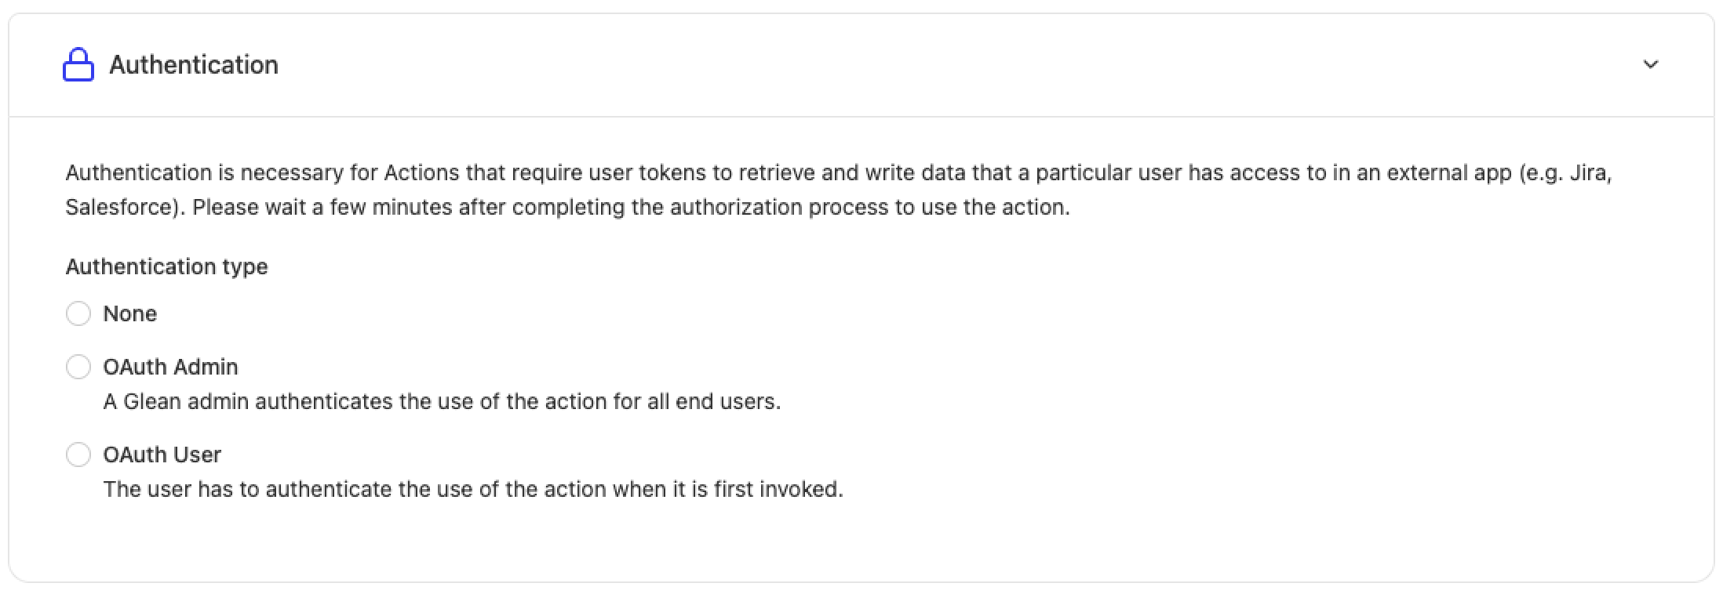Click the unselected None radio circle
The image size is (1723, 594).
tap(78, 313)
